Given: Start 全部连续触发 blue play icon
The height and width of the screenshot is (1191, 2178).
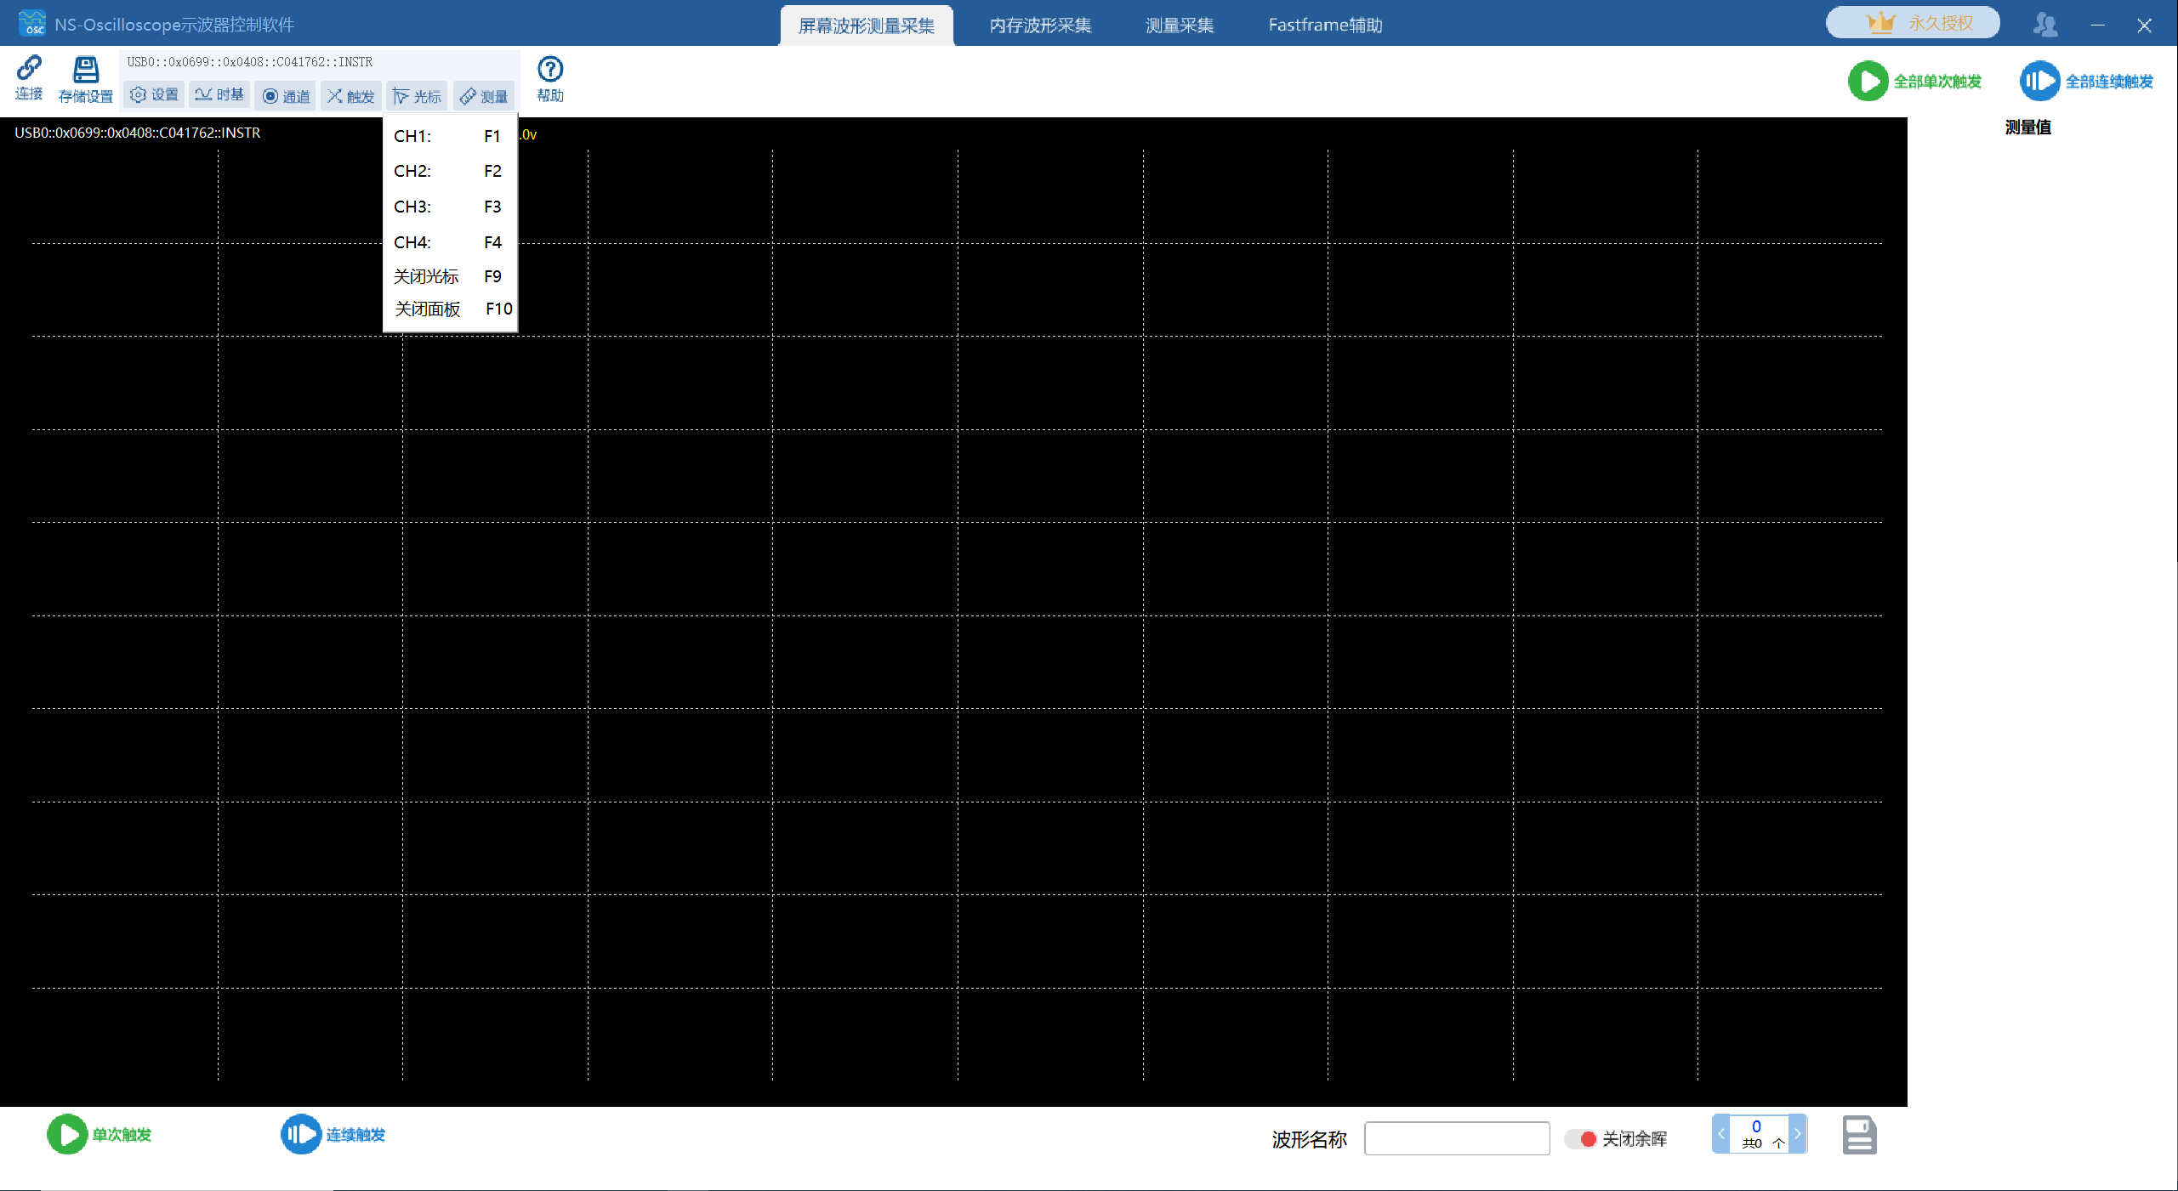Looking at the screenshot, I should [2039, 82].
